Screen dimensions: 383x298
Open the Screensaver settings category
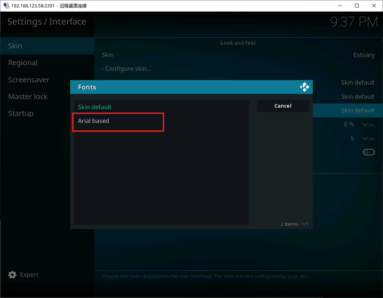pyautogui.click(x=29, y=80)
